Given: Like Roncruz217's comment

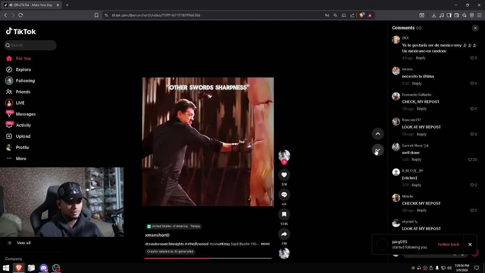Looking at the screenshot, I should (x=472, y=134).
